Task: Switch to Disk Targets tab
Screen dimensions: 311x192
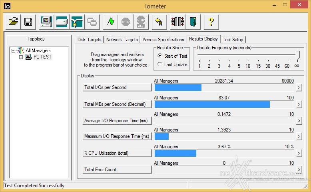Action: 90,40
